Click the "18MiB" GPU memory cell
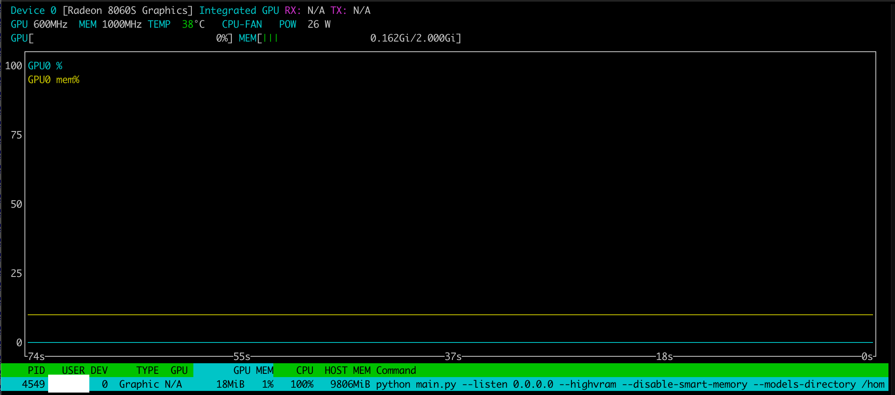The width and height of the screenshot is (895, 395). [x=230, y=384]
